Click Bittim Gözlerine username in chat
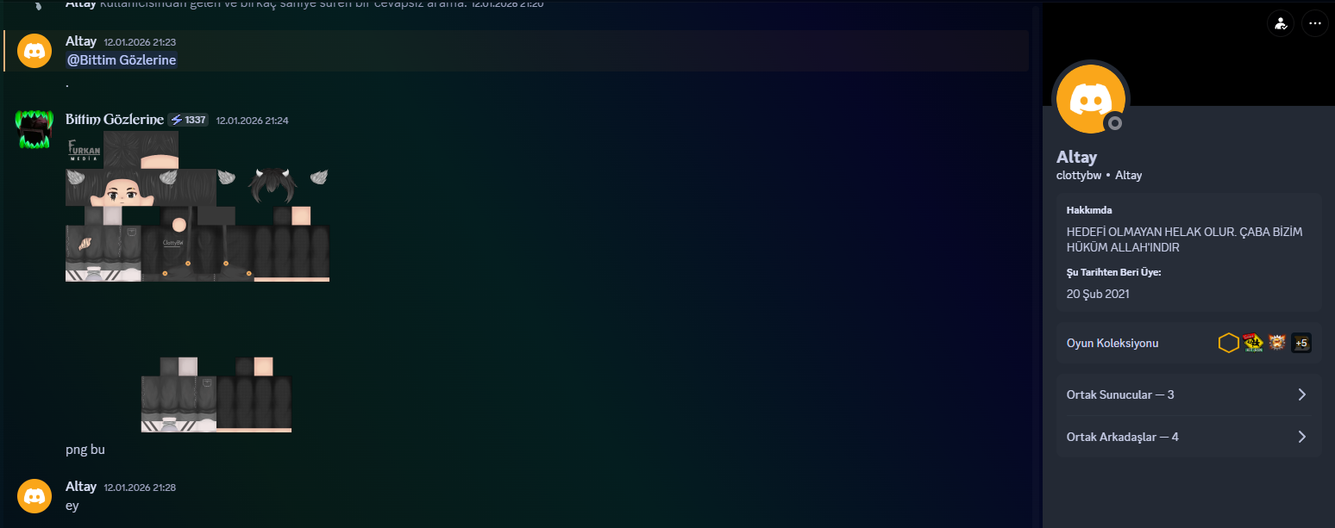This screenshot has height=528, width=1335. pos(115,119)
